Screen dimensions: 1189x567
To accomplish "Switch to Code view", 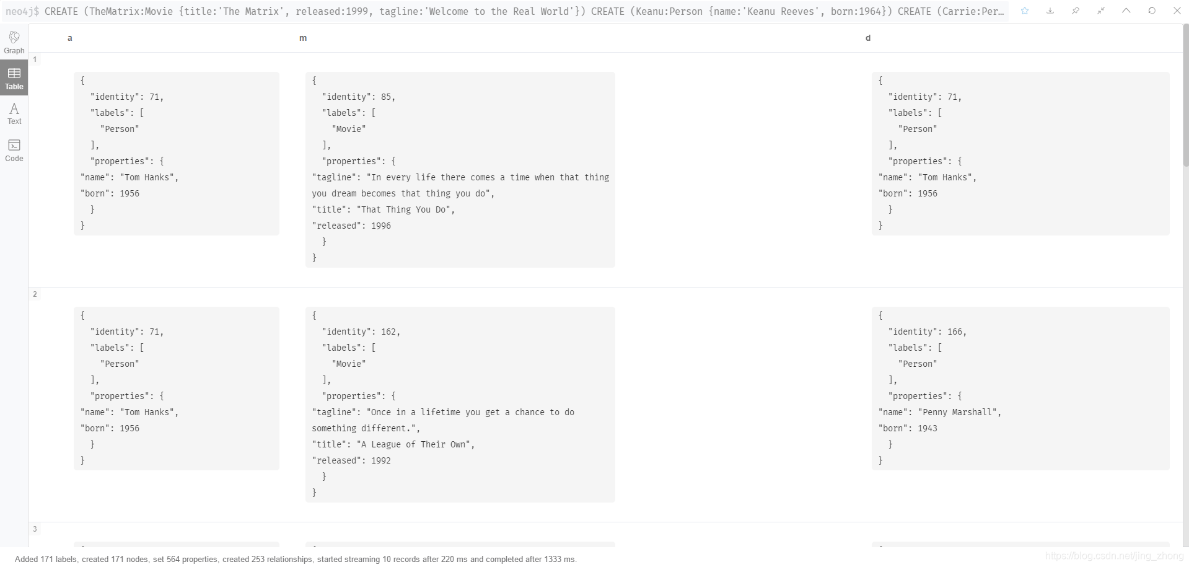I will [14, 150].
